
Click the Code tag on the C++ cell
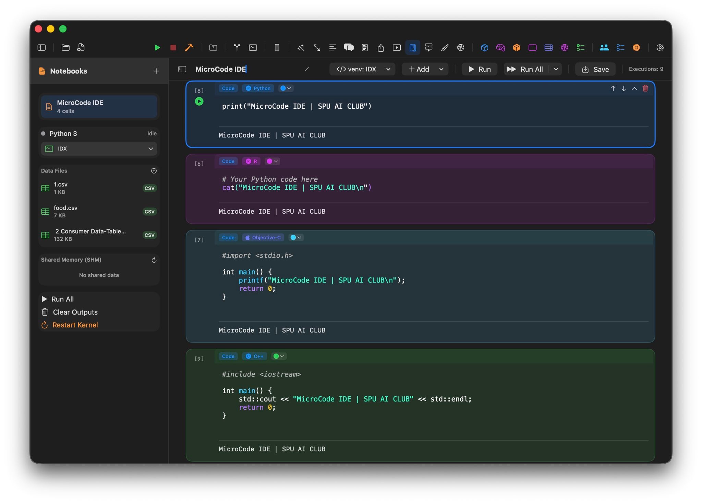click(228, 356)
